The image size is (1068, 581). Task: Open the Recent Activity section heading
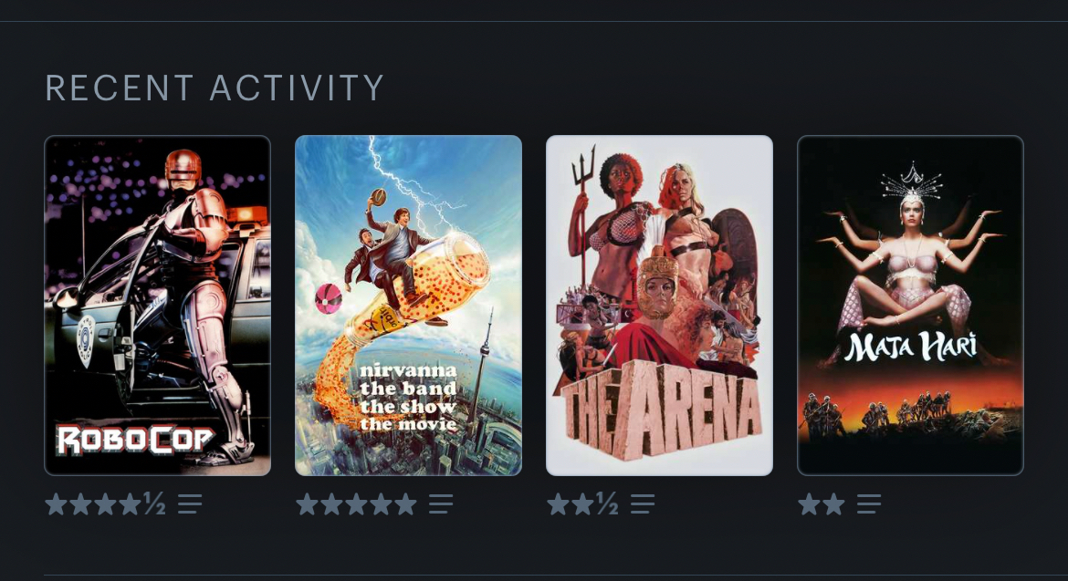tap(215, 88)
